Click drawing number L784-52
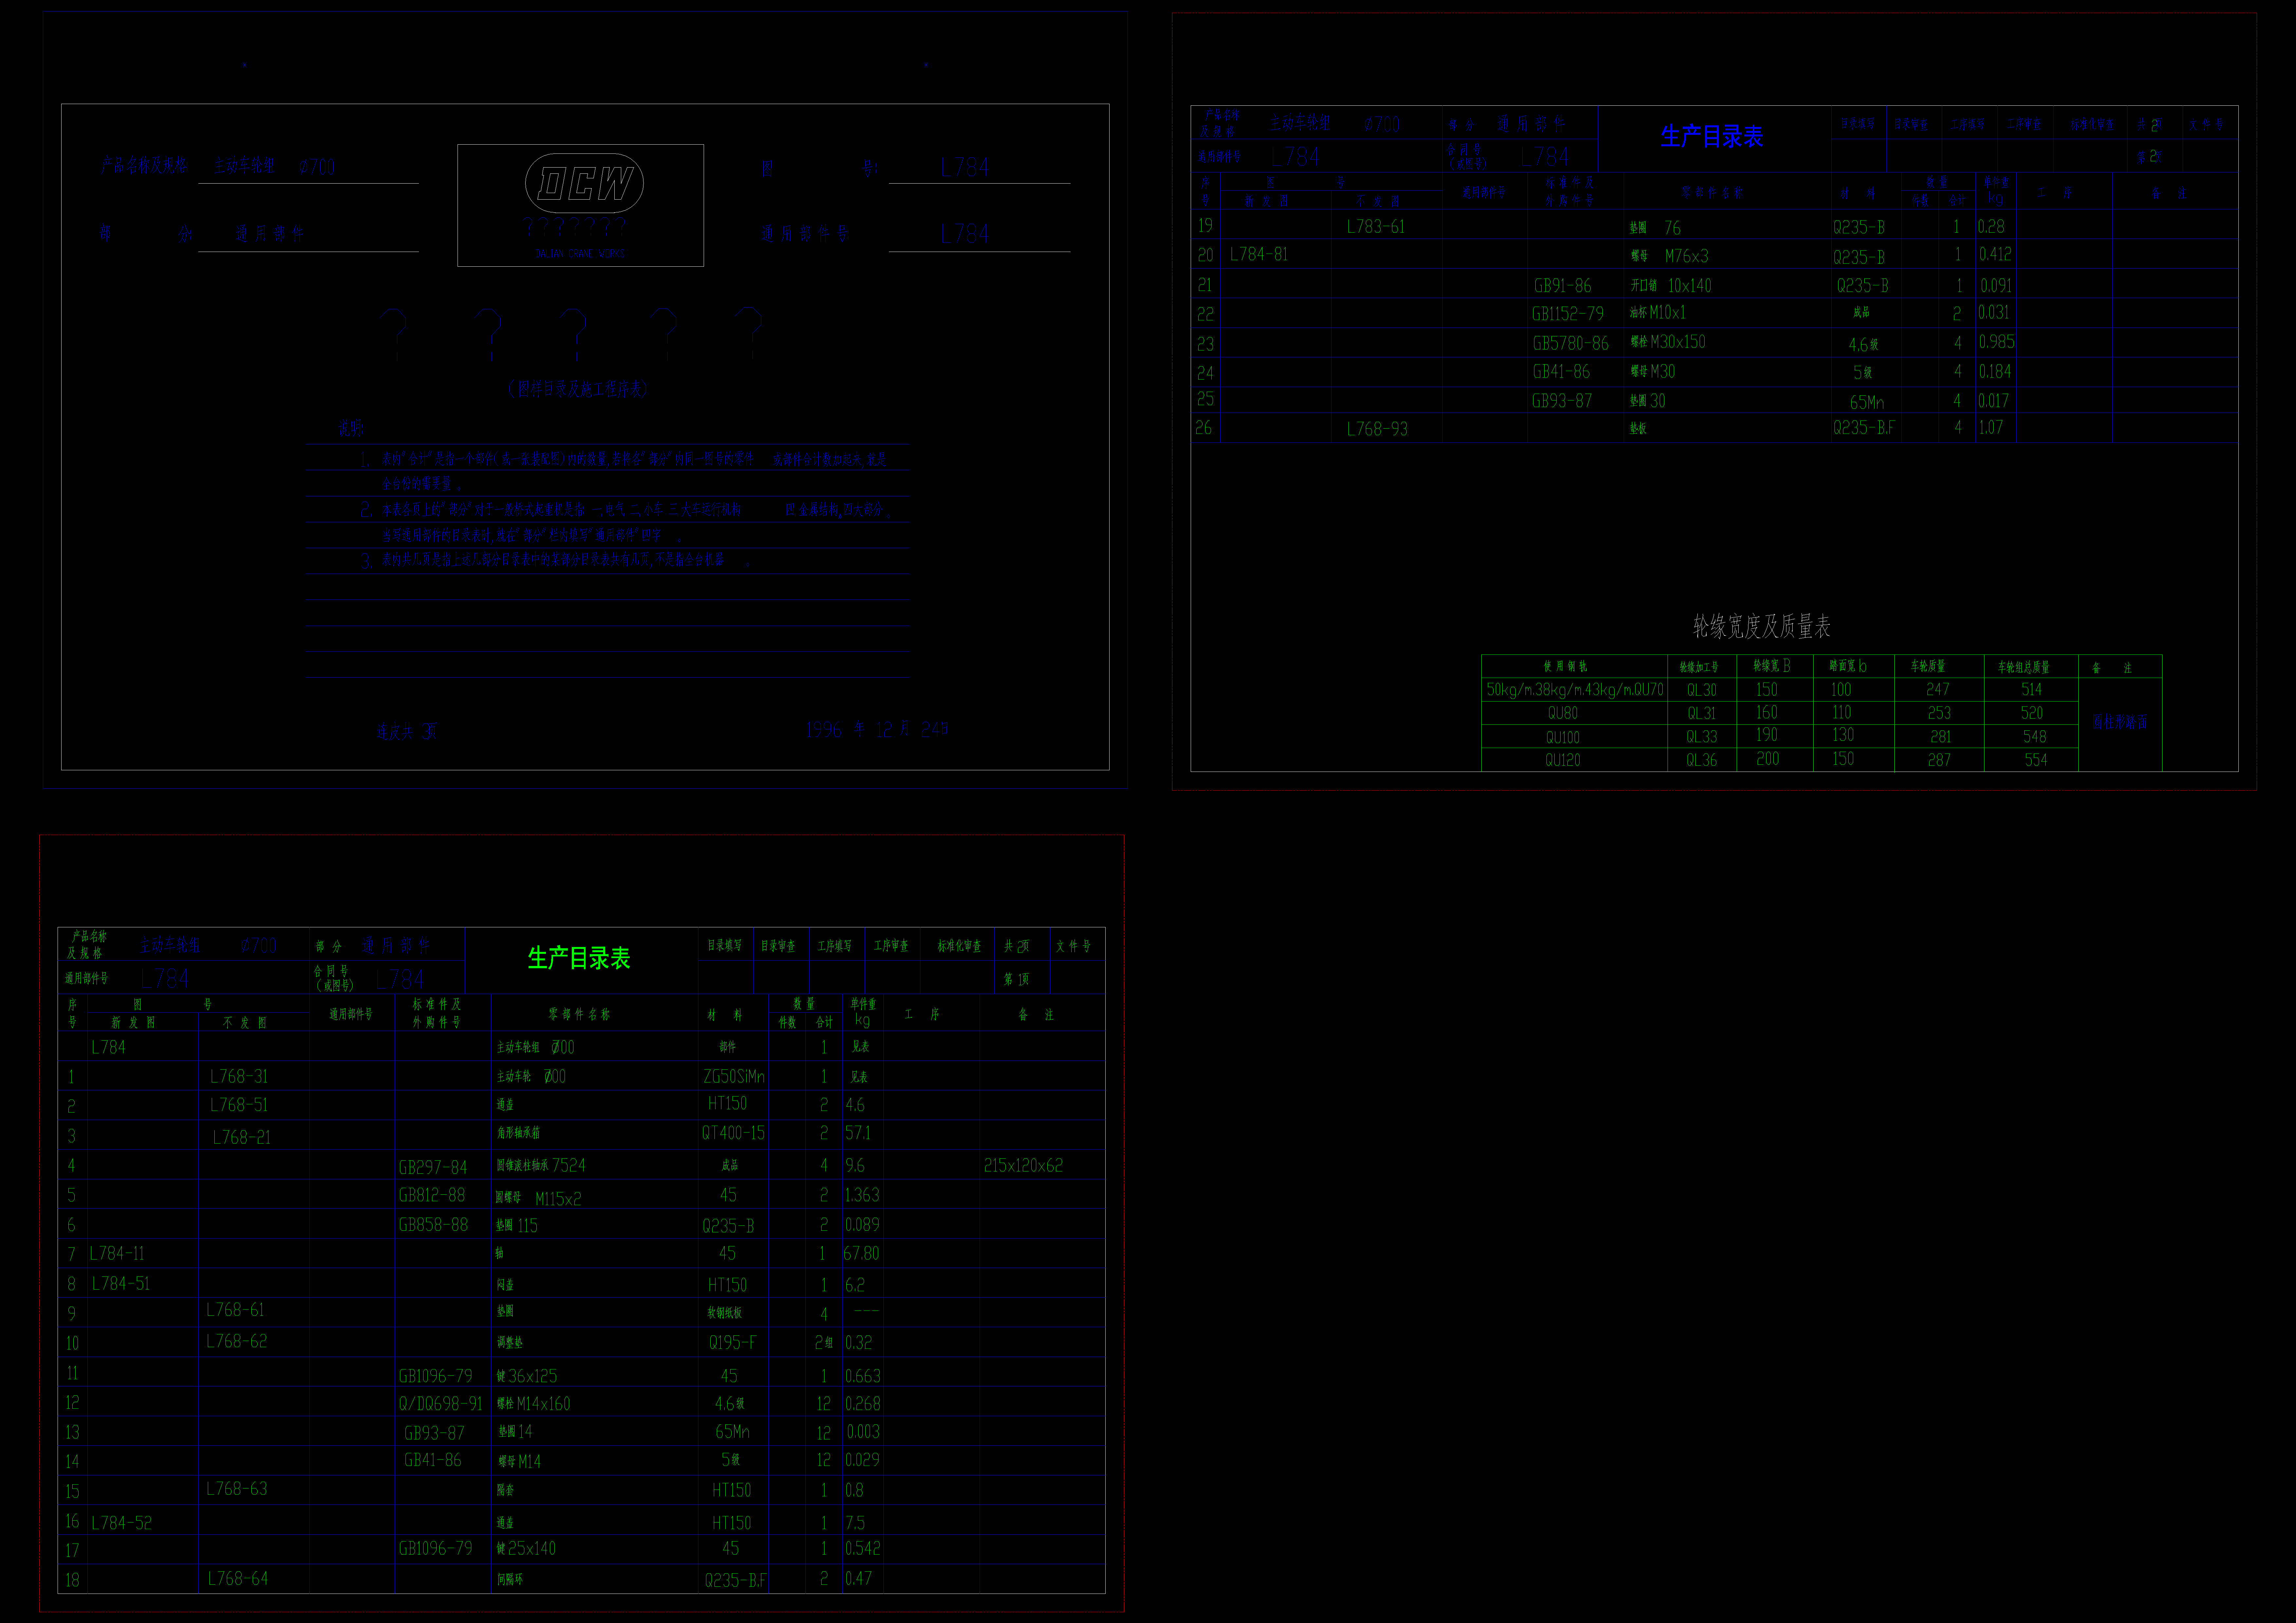The image size is (2296, 1623). point(122,1523)
